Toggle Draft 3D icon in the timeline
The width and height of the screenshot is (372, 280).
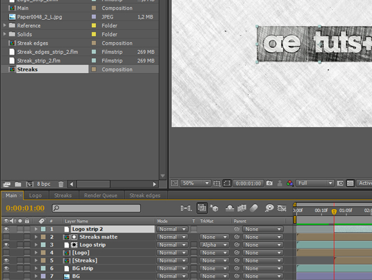(x=214, y=208)
